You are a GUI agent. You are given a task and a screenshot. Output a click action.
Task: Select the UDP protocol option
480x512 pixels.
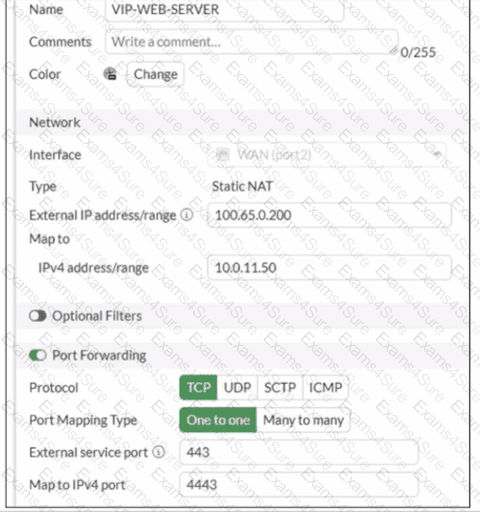coord(238,388)
